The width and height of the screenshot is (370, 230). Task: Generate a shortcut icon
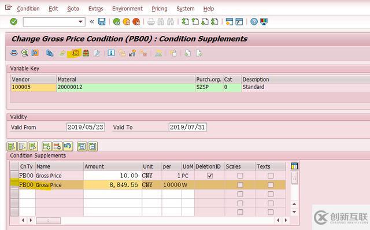239,22
